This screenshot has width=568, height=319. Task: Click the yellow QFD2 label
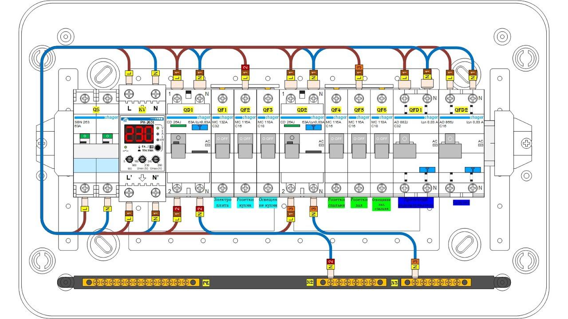[x=461, y=110]
